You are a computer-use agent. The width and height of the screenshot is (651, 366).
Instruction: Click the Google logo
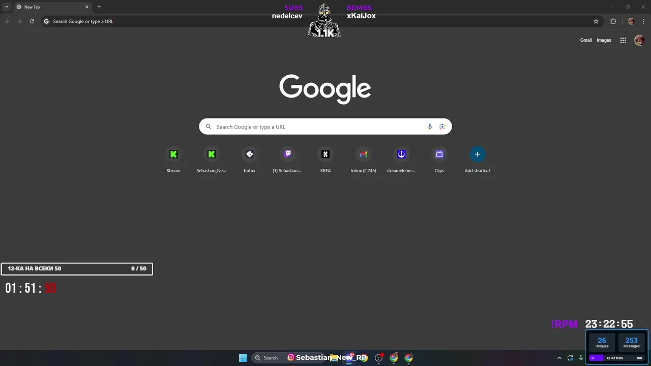(325, 89)
